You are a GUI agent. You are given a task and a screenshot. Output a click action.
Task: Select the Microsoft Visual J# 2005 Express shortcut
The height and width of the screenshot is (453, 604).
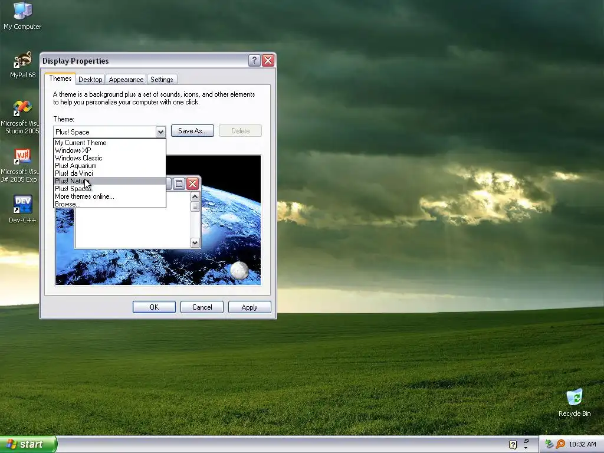tap(20, 166)
